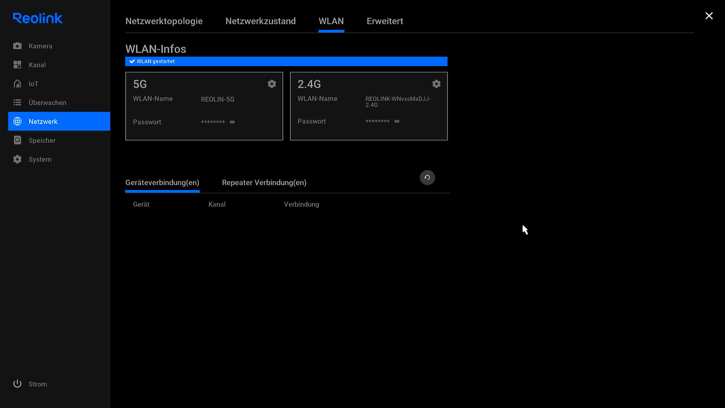Viewport: 725px width, 408px height.
Task: Open the IoT home icon
Action: pos(17,83)
